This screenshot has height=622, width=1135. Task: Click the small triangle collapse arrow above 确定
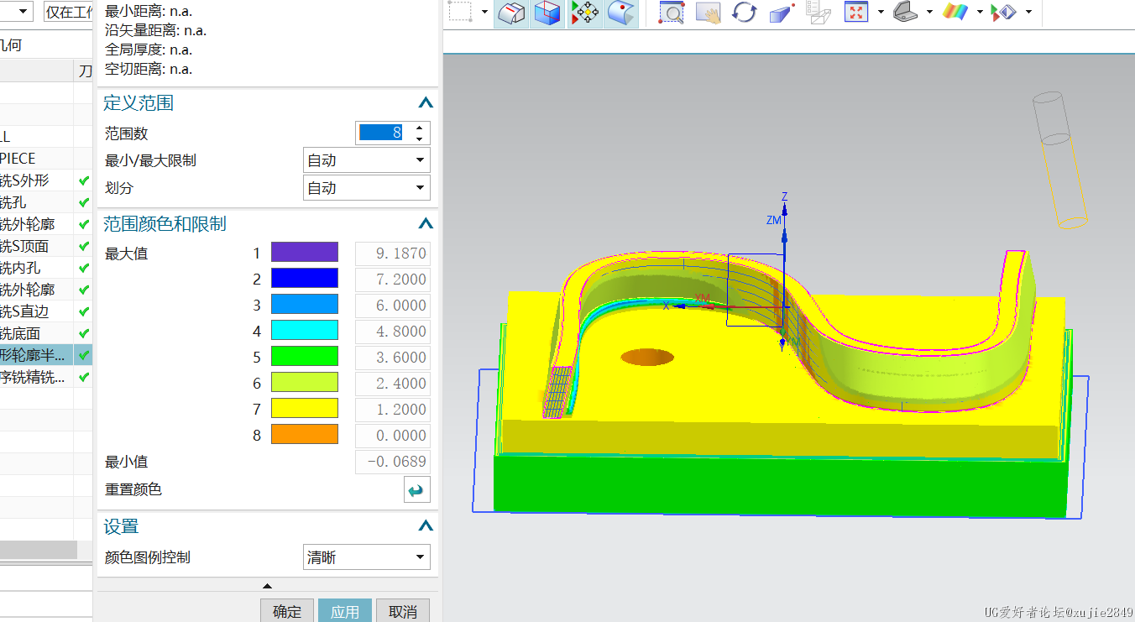(x=267, y=586)
